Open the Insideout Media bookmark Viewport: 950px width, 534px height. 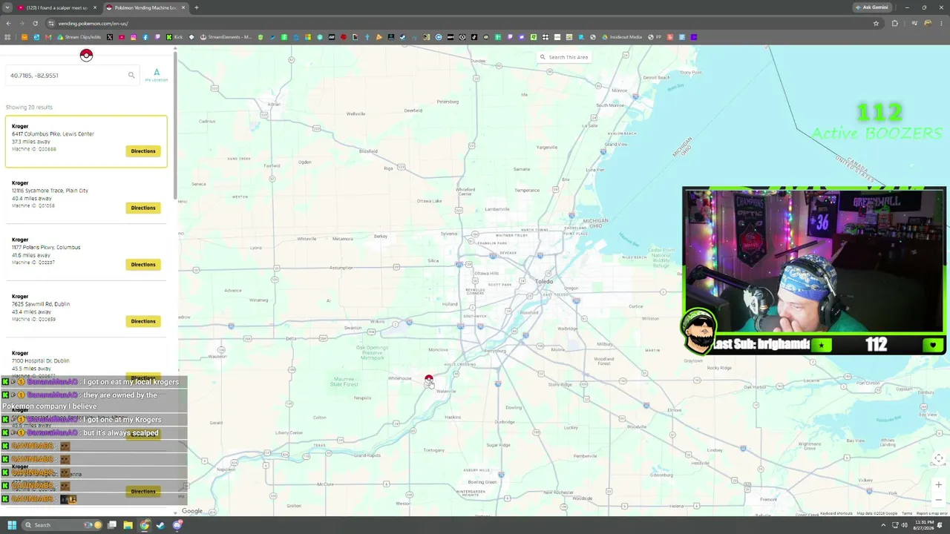point(623,37)
